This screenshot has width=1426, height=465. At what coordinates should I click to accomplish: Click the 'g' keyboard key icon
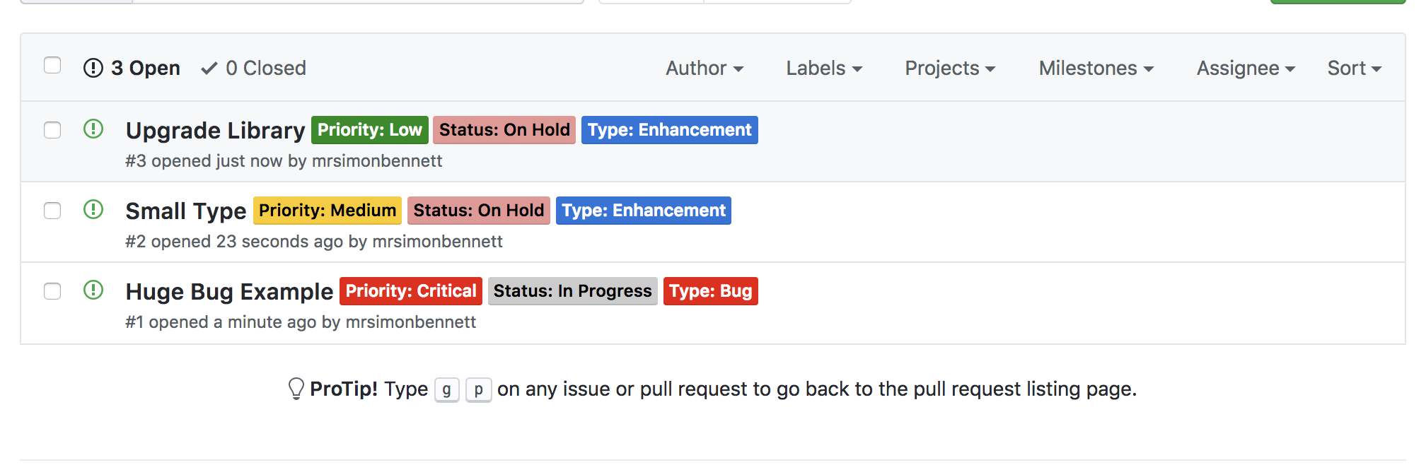coord(447,389)
